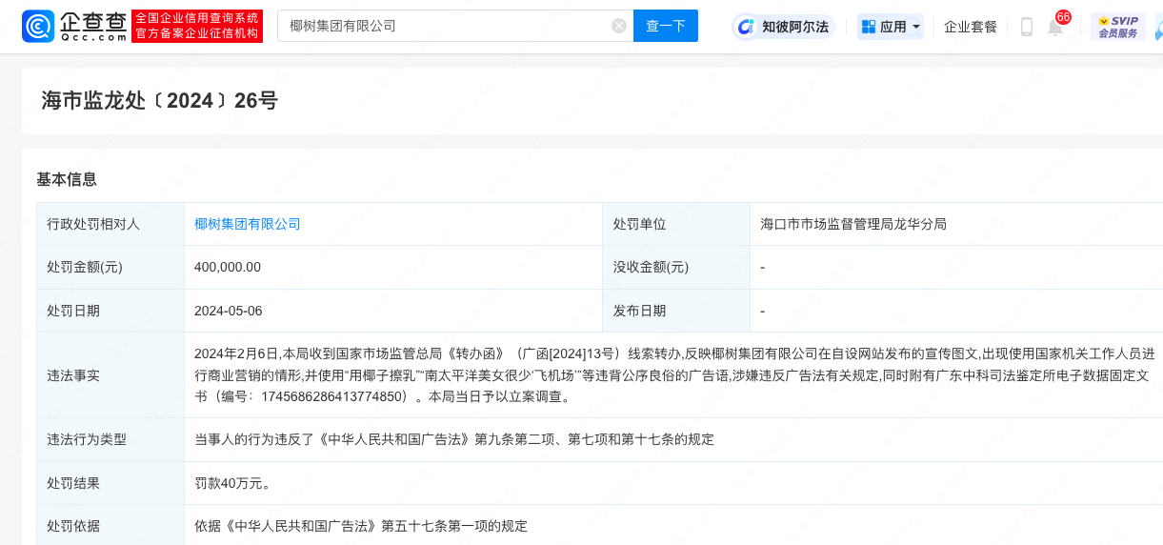Open the 企业套餐 menu item

click(970, 27)
